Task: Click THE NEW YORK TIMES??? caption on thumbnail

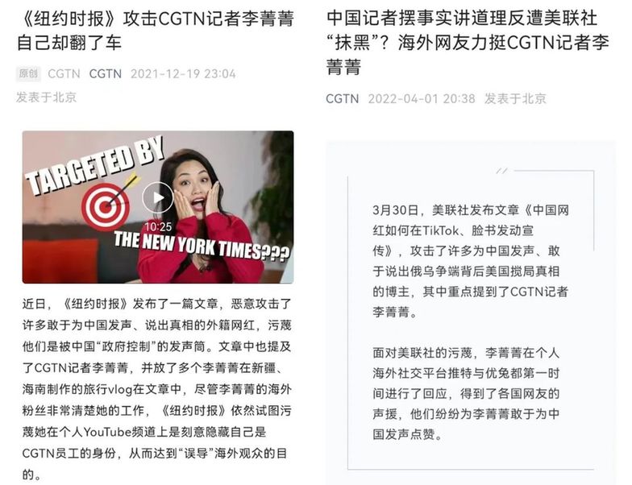Action: pos(202,246)
